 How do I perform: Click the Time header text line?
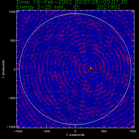point(72,2)
